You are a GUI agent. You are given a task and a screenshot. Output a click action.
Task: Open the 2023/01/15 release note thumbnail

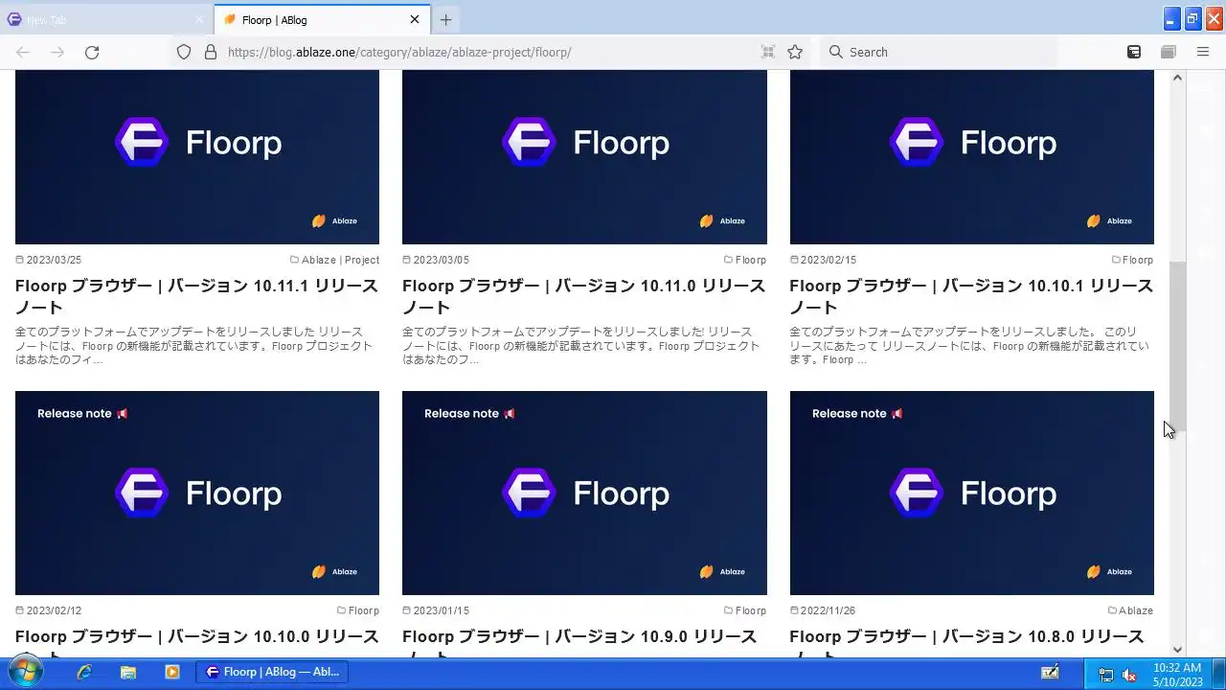(x=584, y=493)
